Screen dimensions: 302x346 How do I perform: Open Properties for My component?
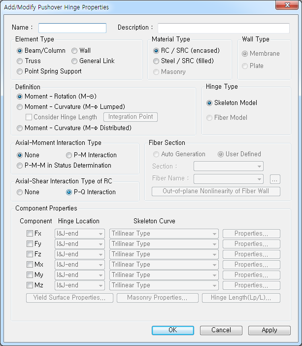tap(251, 275)
